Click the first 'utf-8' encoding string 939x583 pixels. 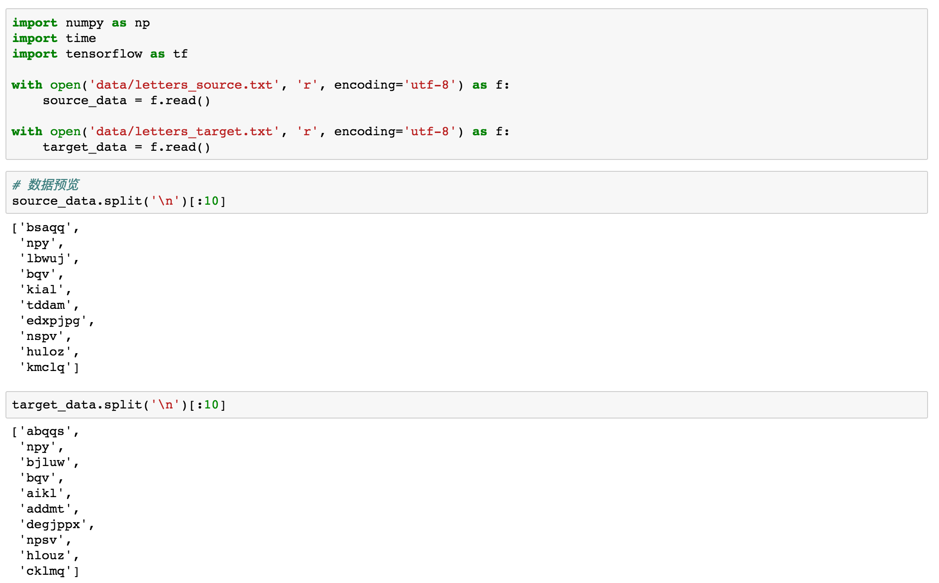pos(429,85)
